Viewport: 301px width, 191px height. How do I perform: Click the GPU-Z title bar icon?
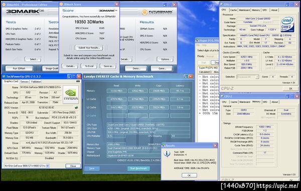(4, 76)
